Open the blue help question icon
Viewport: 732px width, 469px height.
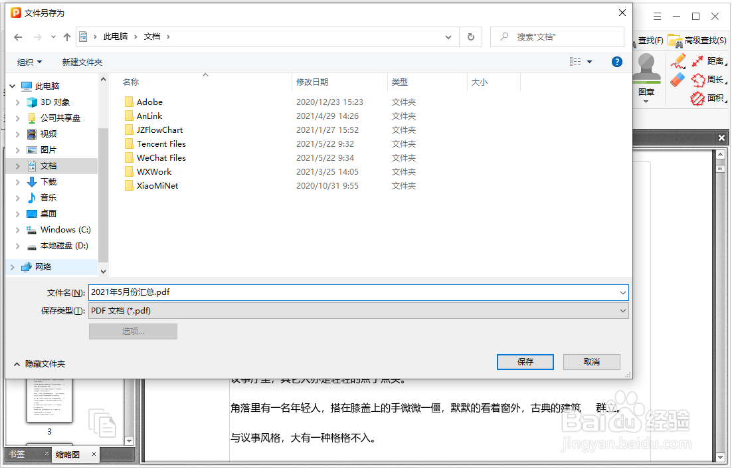(616, 62)
